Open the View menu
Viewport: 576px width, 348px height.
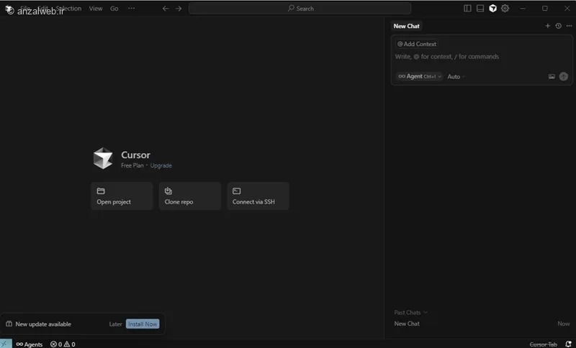click(x=96, y=9)
